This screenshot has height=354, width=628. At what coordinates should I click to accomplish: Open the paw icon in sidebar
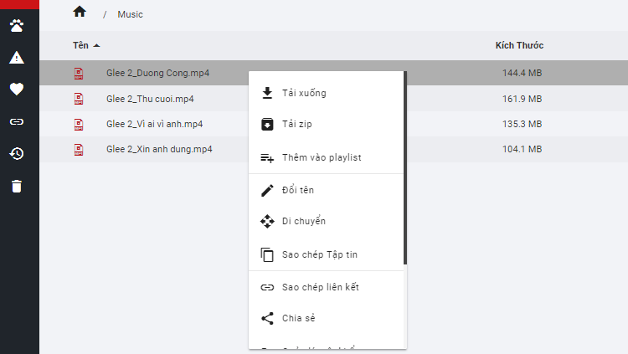pos(17,26)
